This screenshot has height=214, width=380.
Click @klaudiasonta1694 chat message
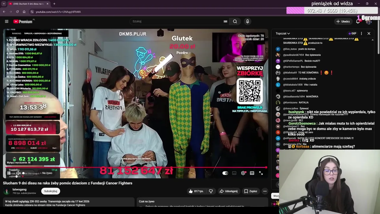coord(300,97)
